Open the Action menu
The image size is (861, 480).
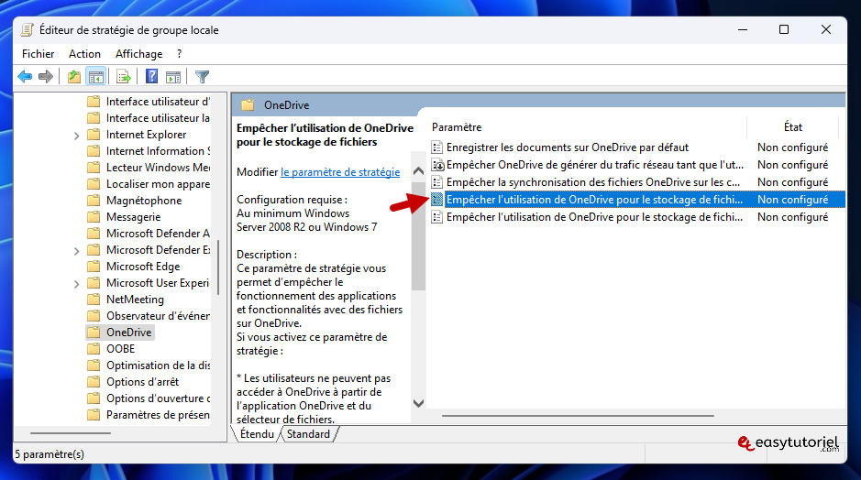tap(84, 54)
